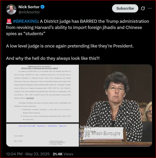Click the judge signature block in document
The height and width of the screenshot is (158, 156).
point(57,143)
